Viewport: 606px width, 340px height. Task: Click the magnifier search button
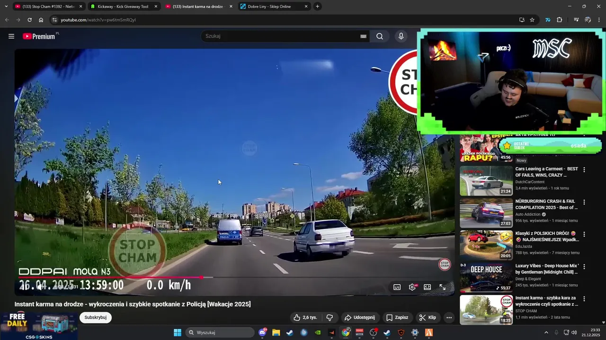point(380,36)
